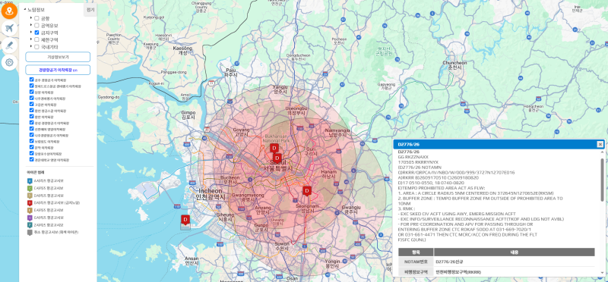Expand the 공항 tree node arrow

click(x=31, y=18)
